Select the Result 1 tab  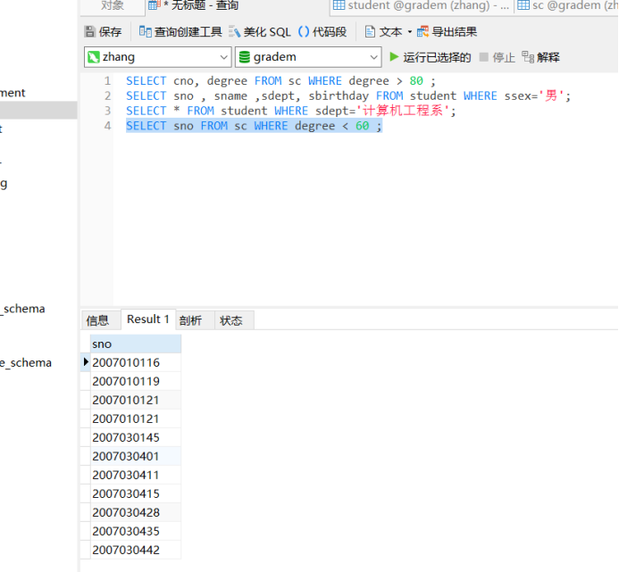(148, 319)
